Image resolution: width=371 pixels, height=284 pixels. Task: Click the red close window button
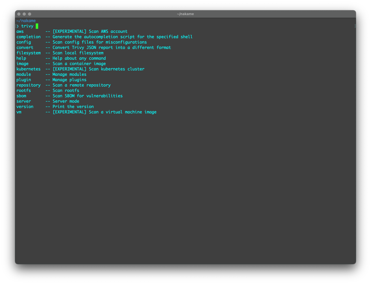tap(19, 14)
